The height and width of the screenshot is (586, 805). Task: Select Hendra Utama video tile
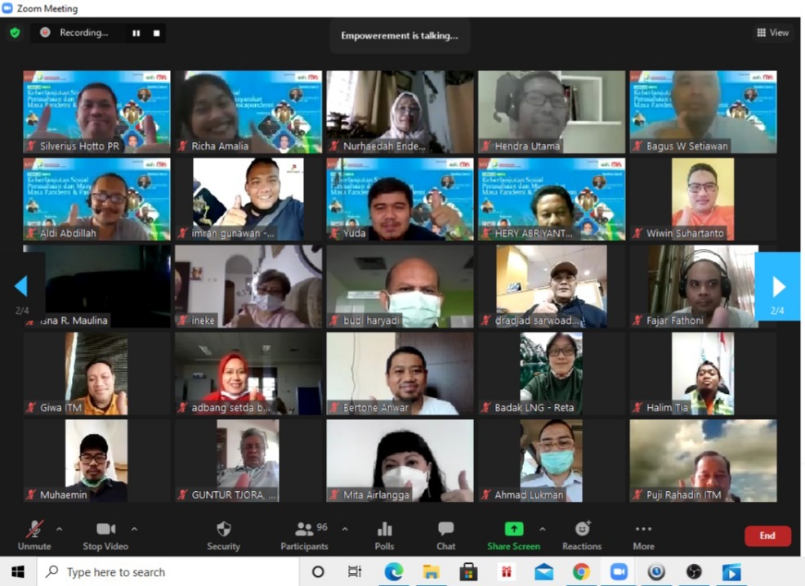552,112
